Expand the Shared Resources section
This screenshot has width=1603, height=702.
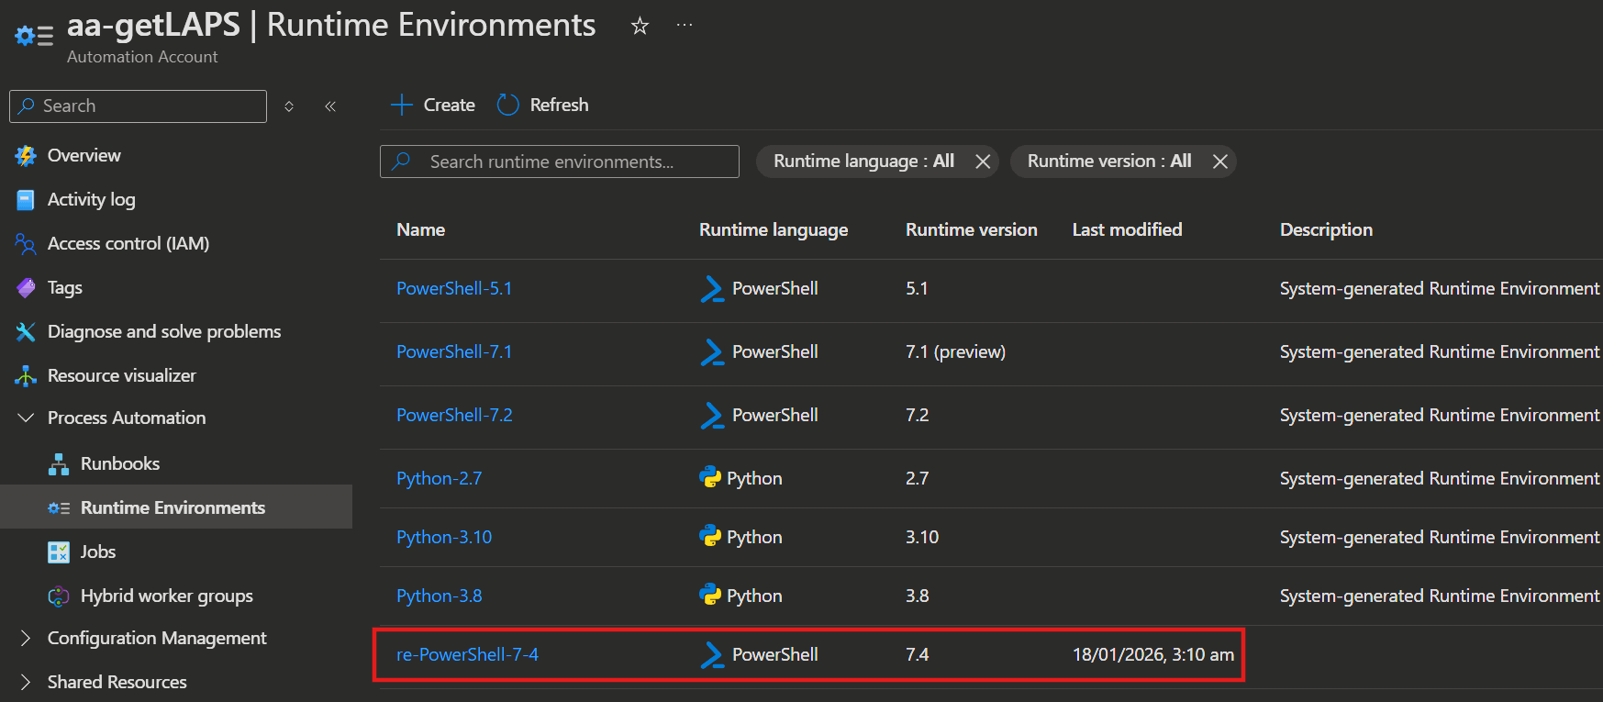(x=26, y=682)
